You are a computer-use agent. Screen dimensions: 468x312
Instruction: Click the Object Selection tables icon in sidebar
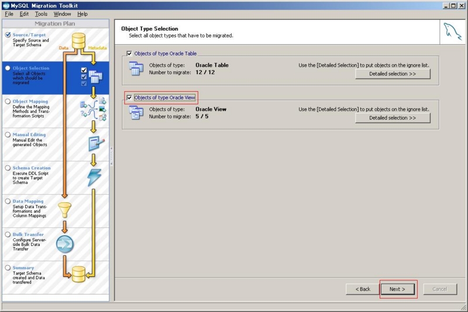tap(95, 77)
